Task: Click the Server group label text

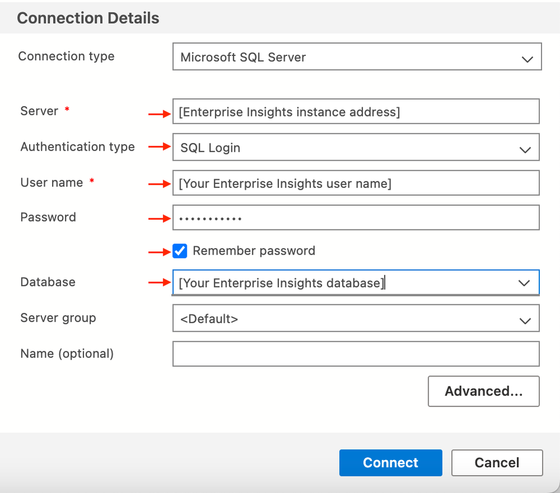Action: 58,318
